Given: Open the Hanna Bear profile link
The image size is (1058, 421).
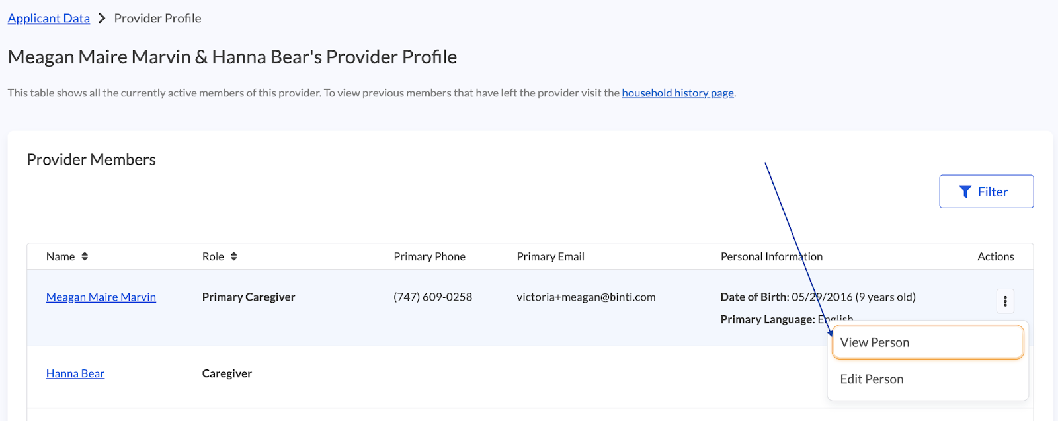Looking at the screenshot, I should [x=75, y=374].
